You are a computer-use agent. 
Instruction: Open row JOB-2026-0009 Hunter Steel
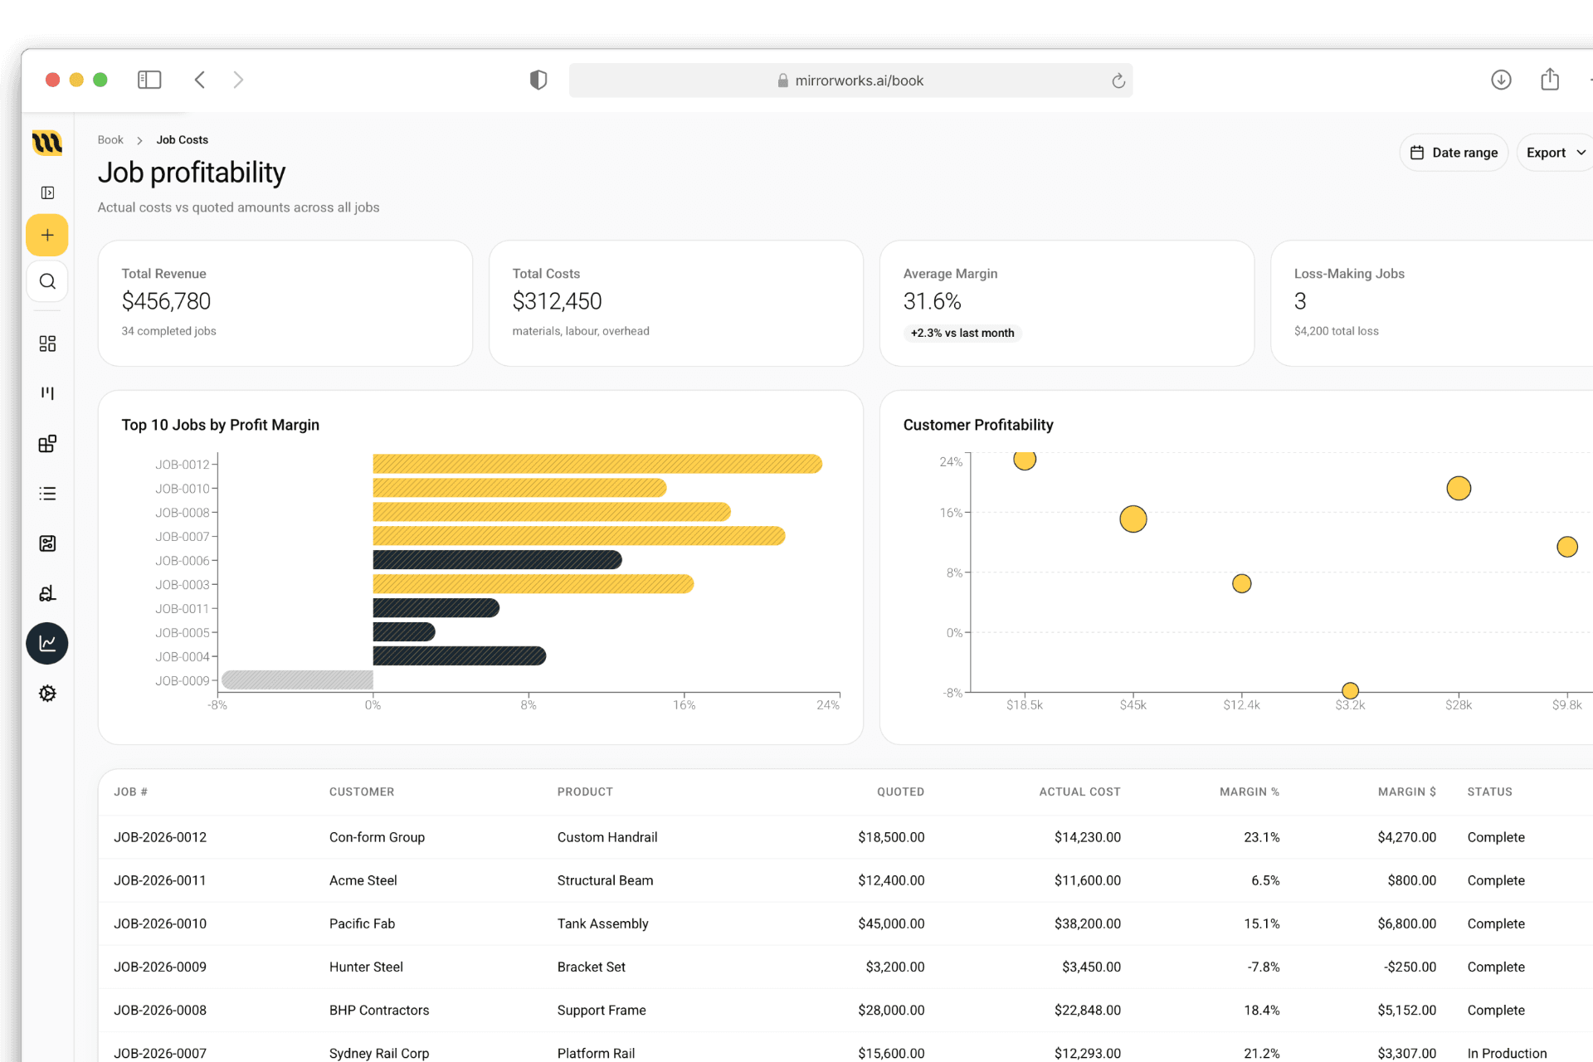tap(845, 967)
